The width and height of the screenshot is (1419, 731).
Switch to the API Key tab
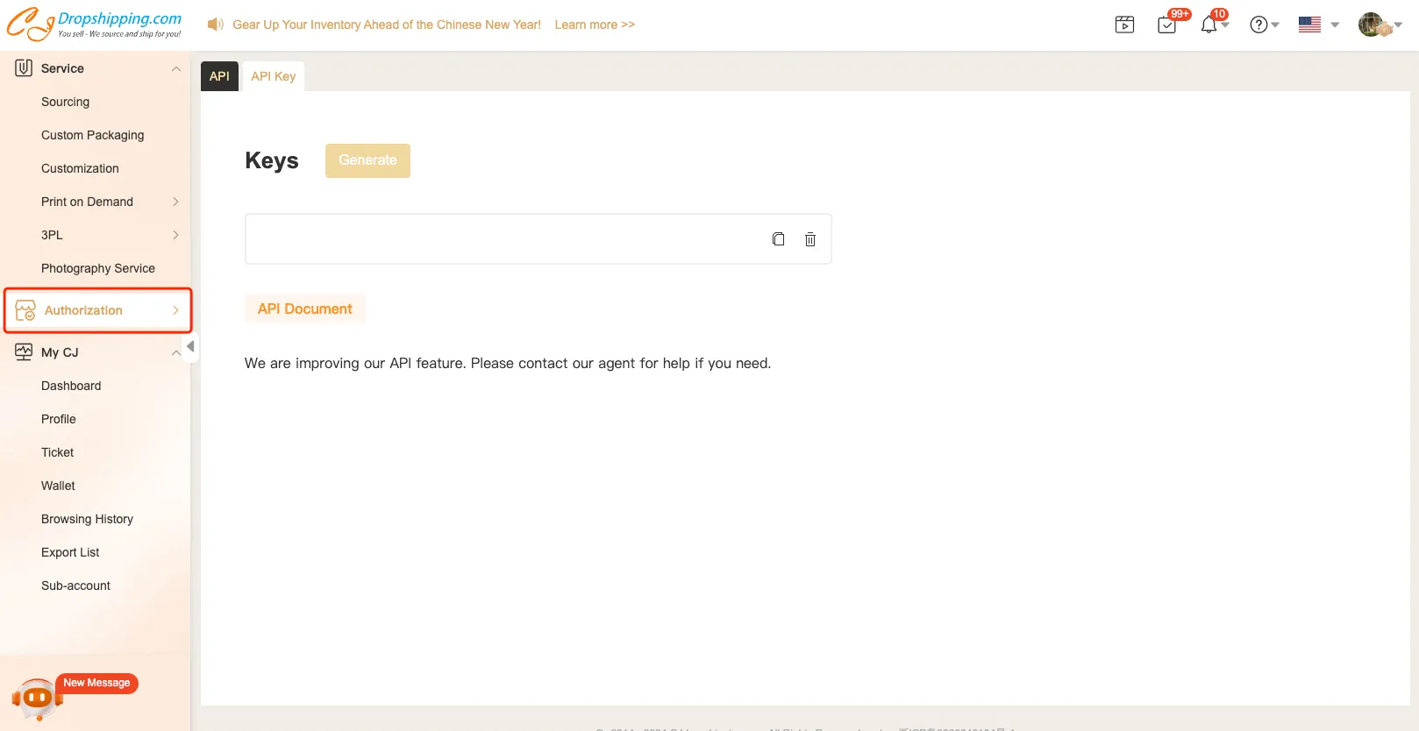(273, 76)
